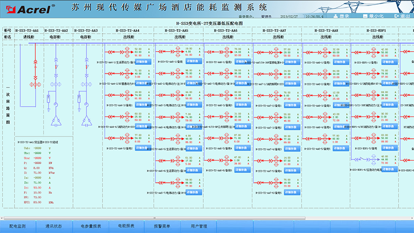Screen dimensions: 414x233
Task: Click the horizontal scrollbar left arrow
Action: coord(2,218)
